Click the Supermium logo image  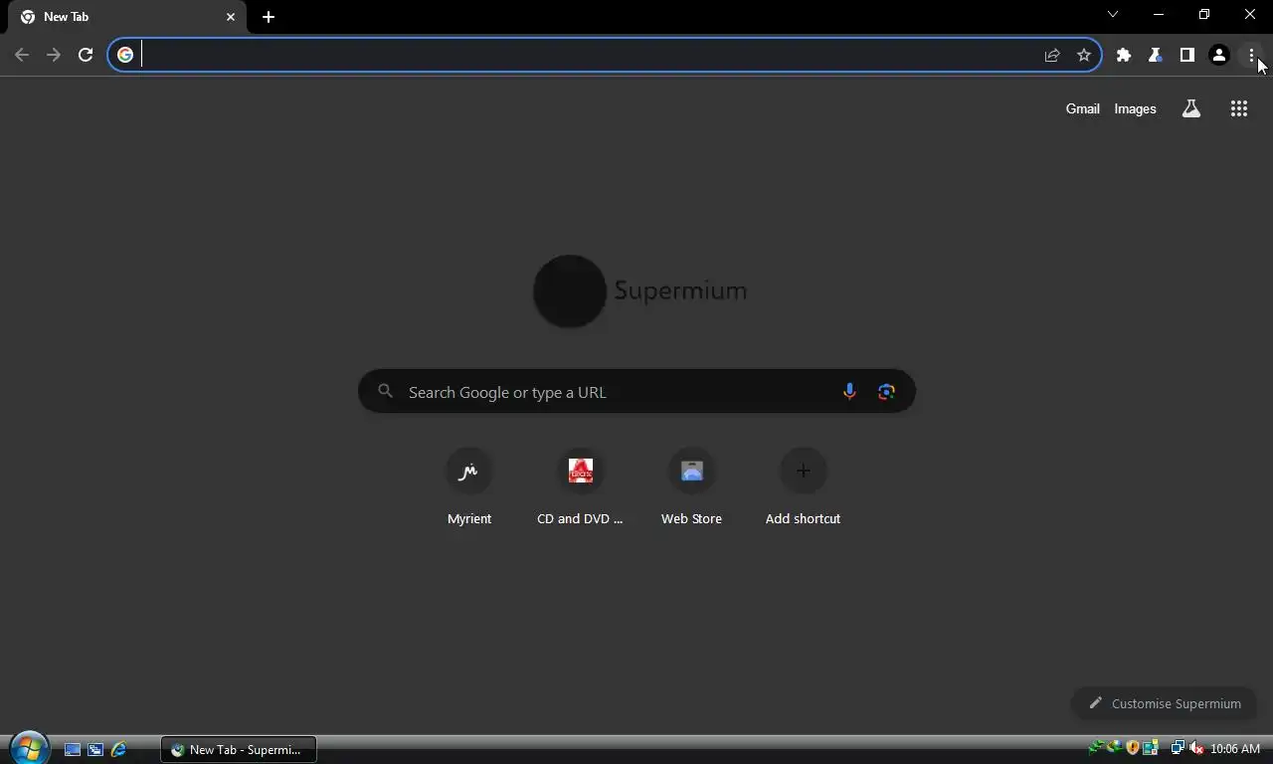(639, 290)
